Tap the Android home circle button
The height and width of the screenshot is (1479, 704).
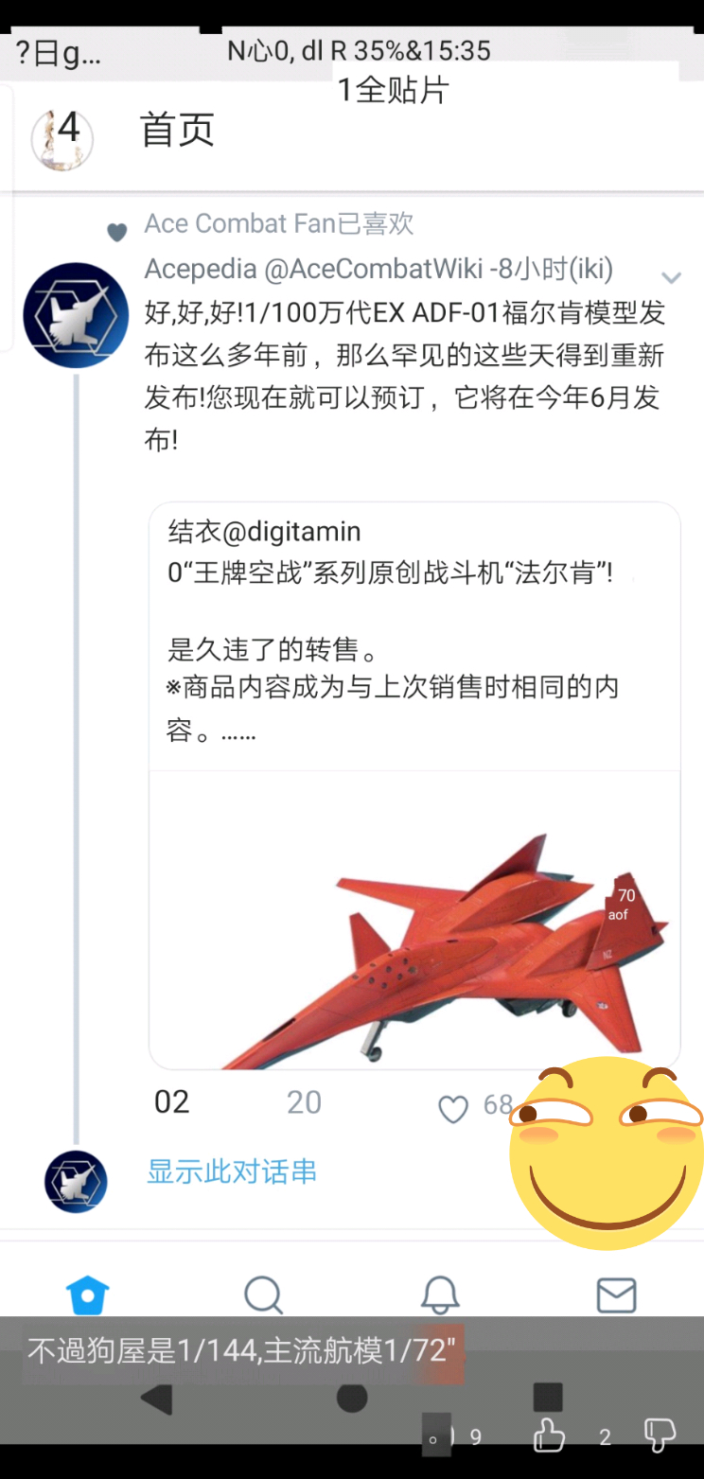pos(352,1398)
